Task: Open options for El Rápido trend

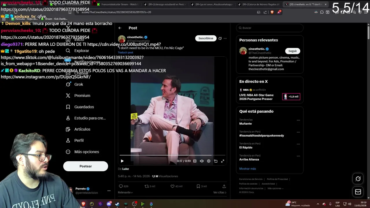Action: coord(298,144)
